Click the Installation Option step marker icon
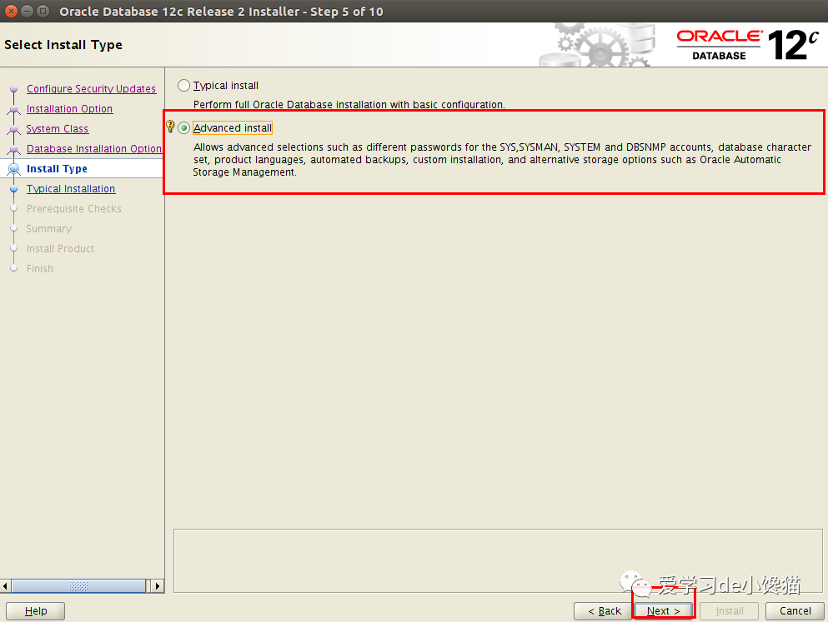This screenshot has height=622, width=828. coord(13,110)
